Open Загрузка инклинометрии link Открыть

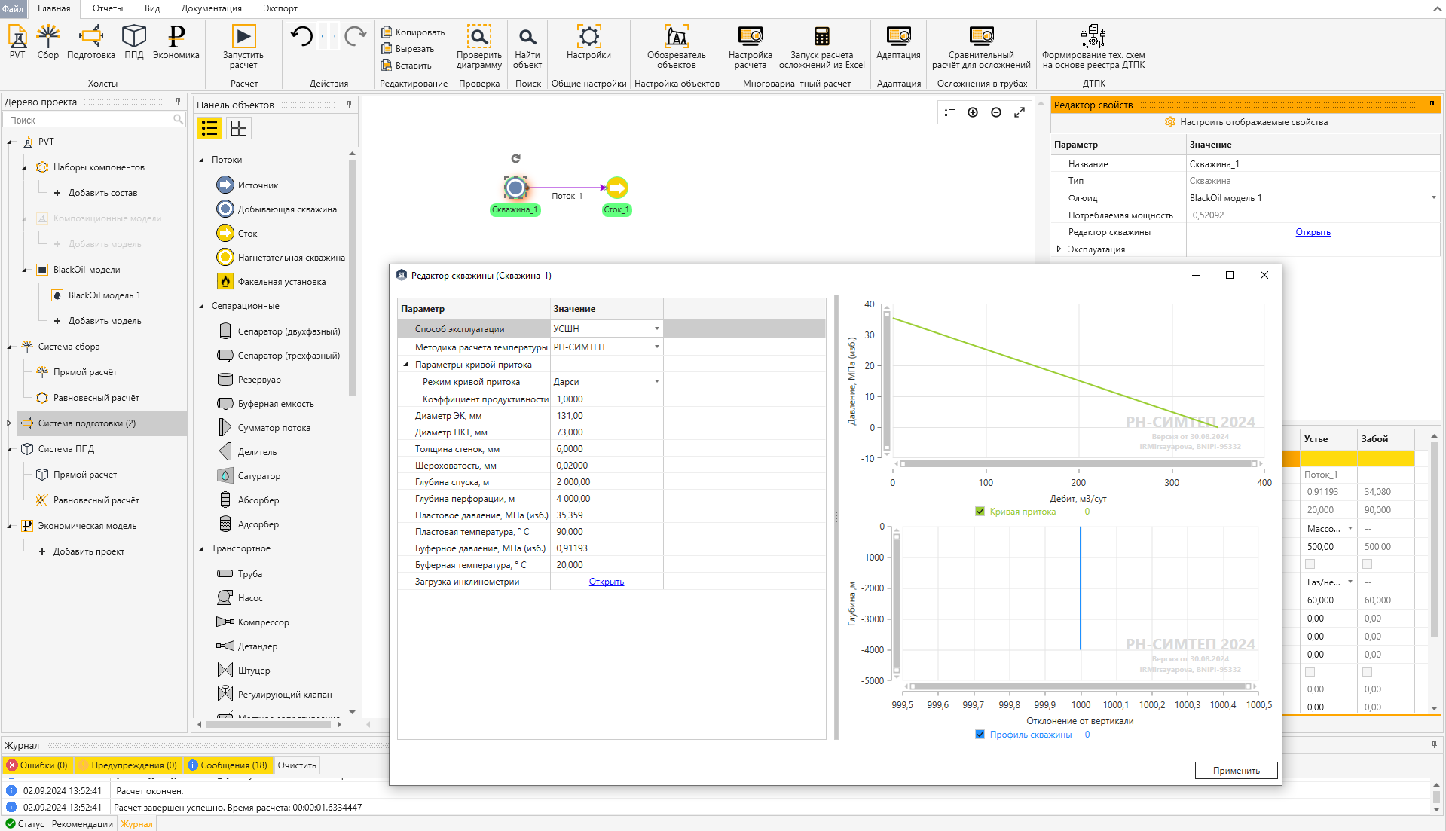[x=606, y=582]
